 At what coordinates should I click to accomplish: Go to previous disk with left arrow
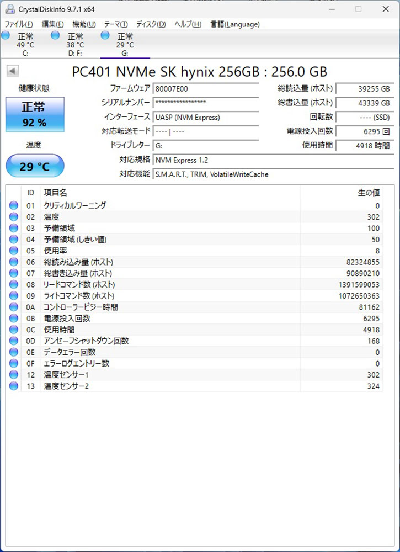coord(12,71)
